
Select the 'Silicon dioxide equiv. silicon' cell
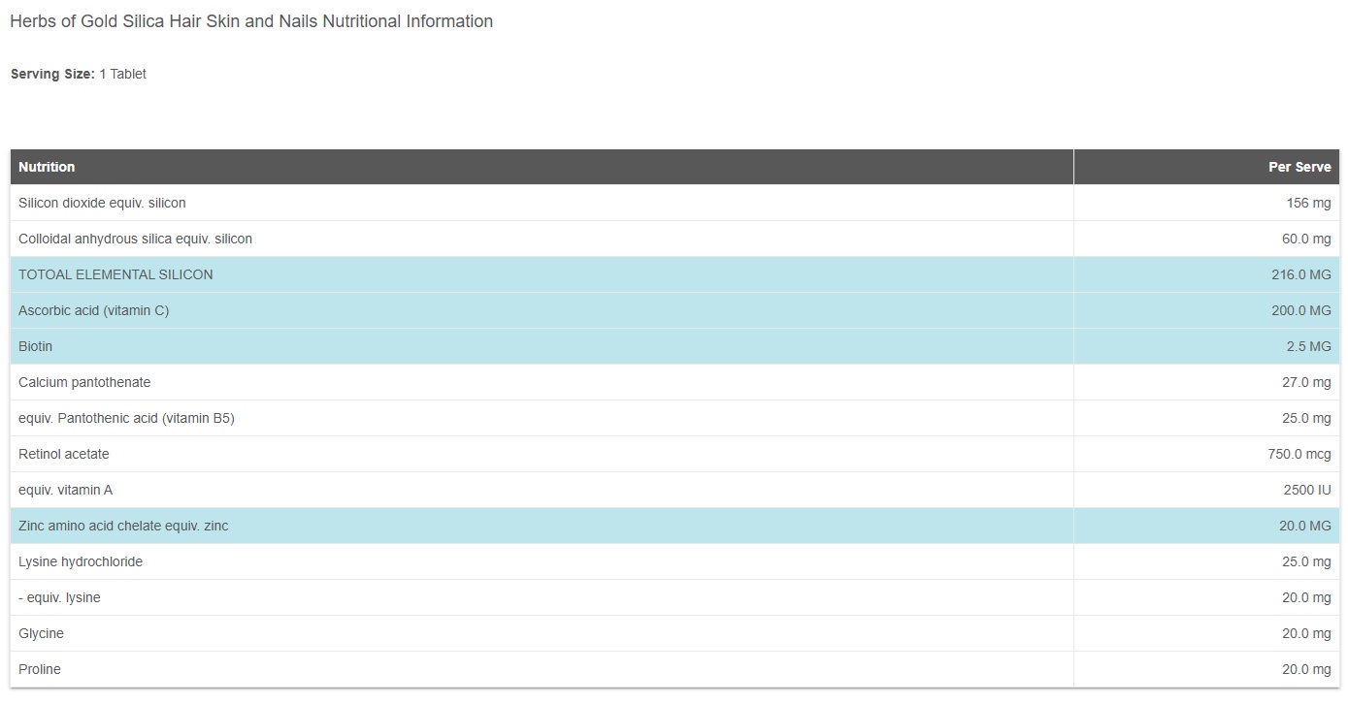pos(542,203)
